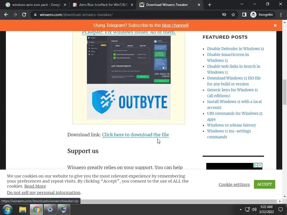Open the blog channel link
287x215 pixels.
(175, 25)
